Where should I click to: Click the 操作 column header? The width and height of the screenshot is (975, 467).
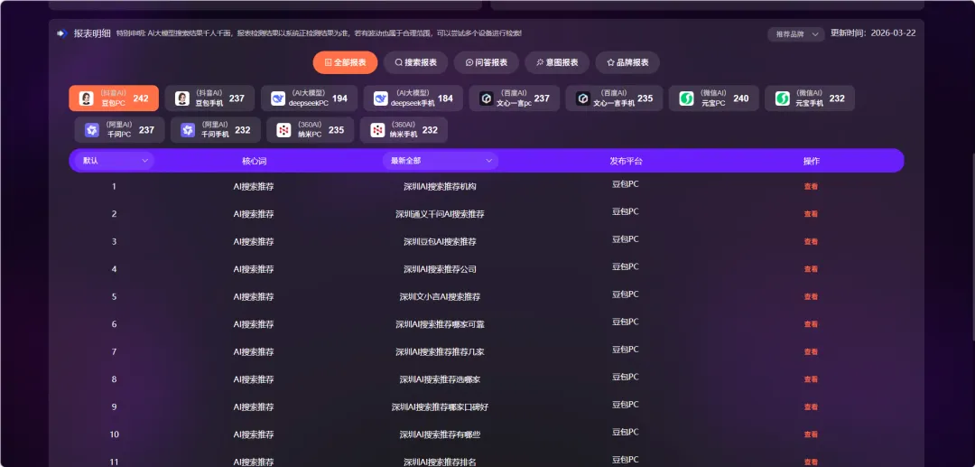tap(811, 161)
